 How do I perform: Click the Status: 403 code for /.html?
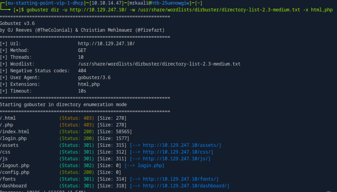tap(77, 118)
